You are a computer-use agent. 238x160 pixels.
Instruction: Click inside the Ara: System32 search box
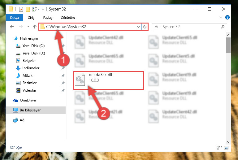(x=187, y=27)
